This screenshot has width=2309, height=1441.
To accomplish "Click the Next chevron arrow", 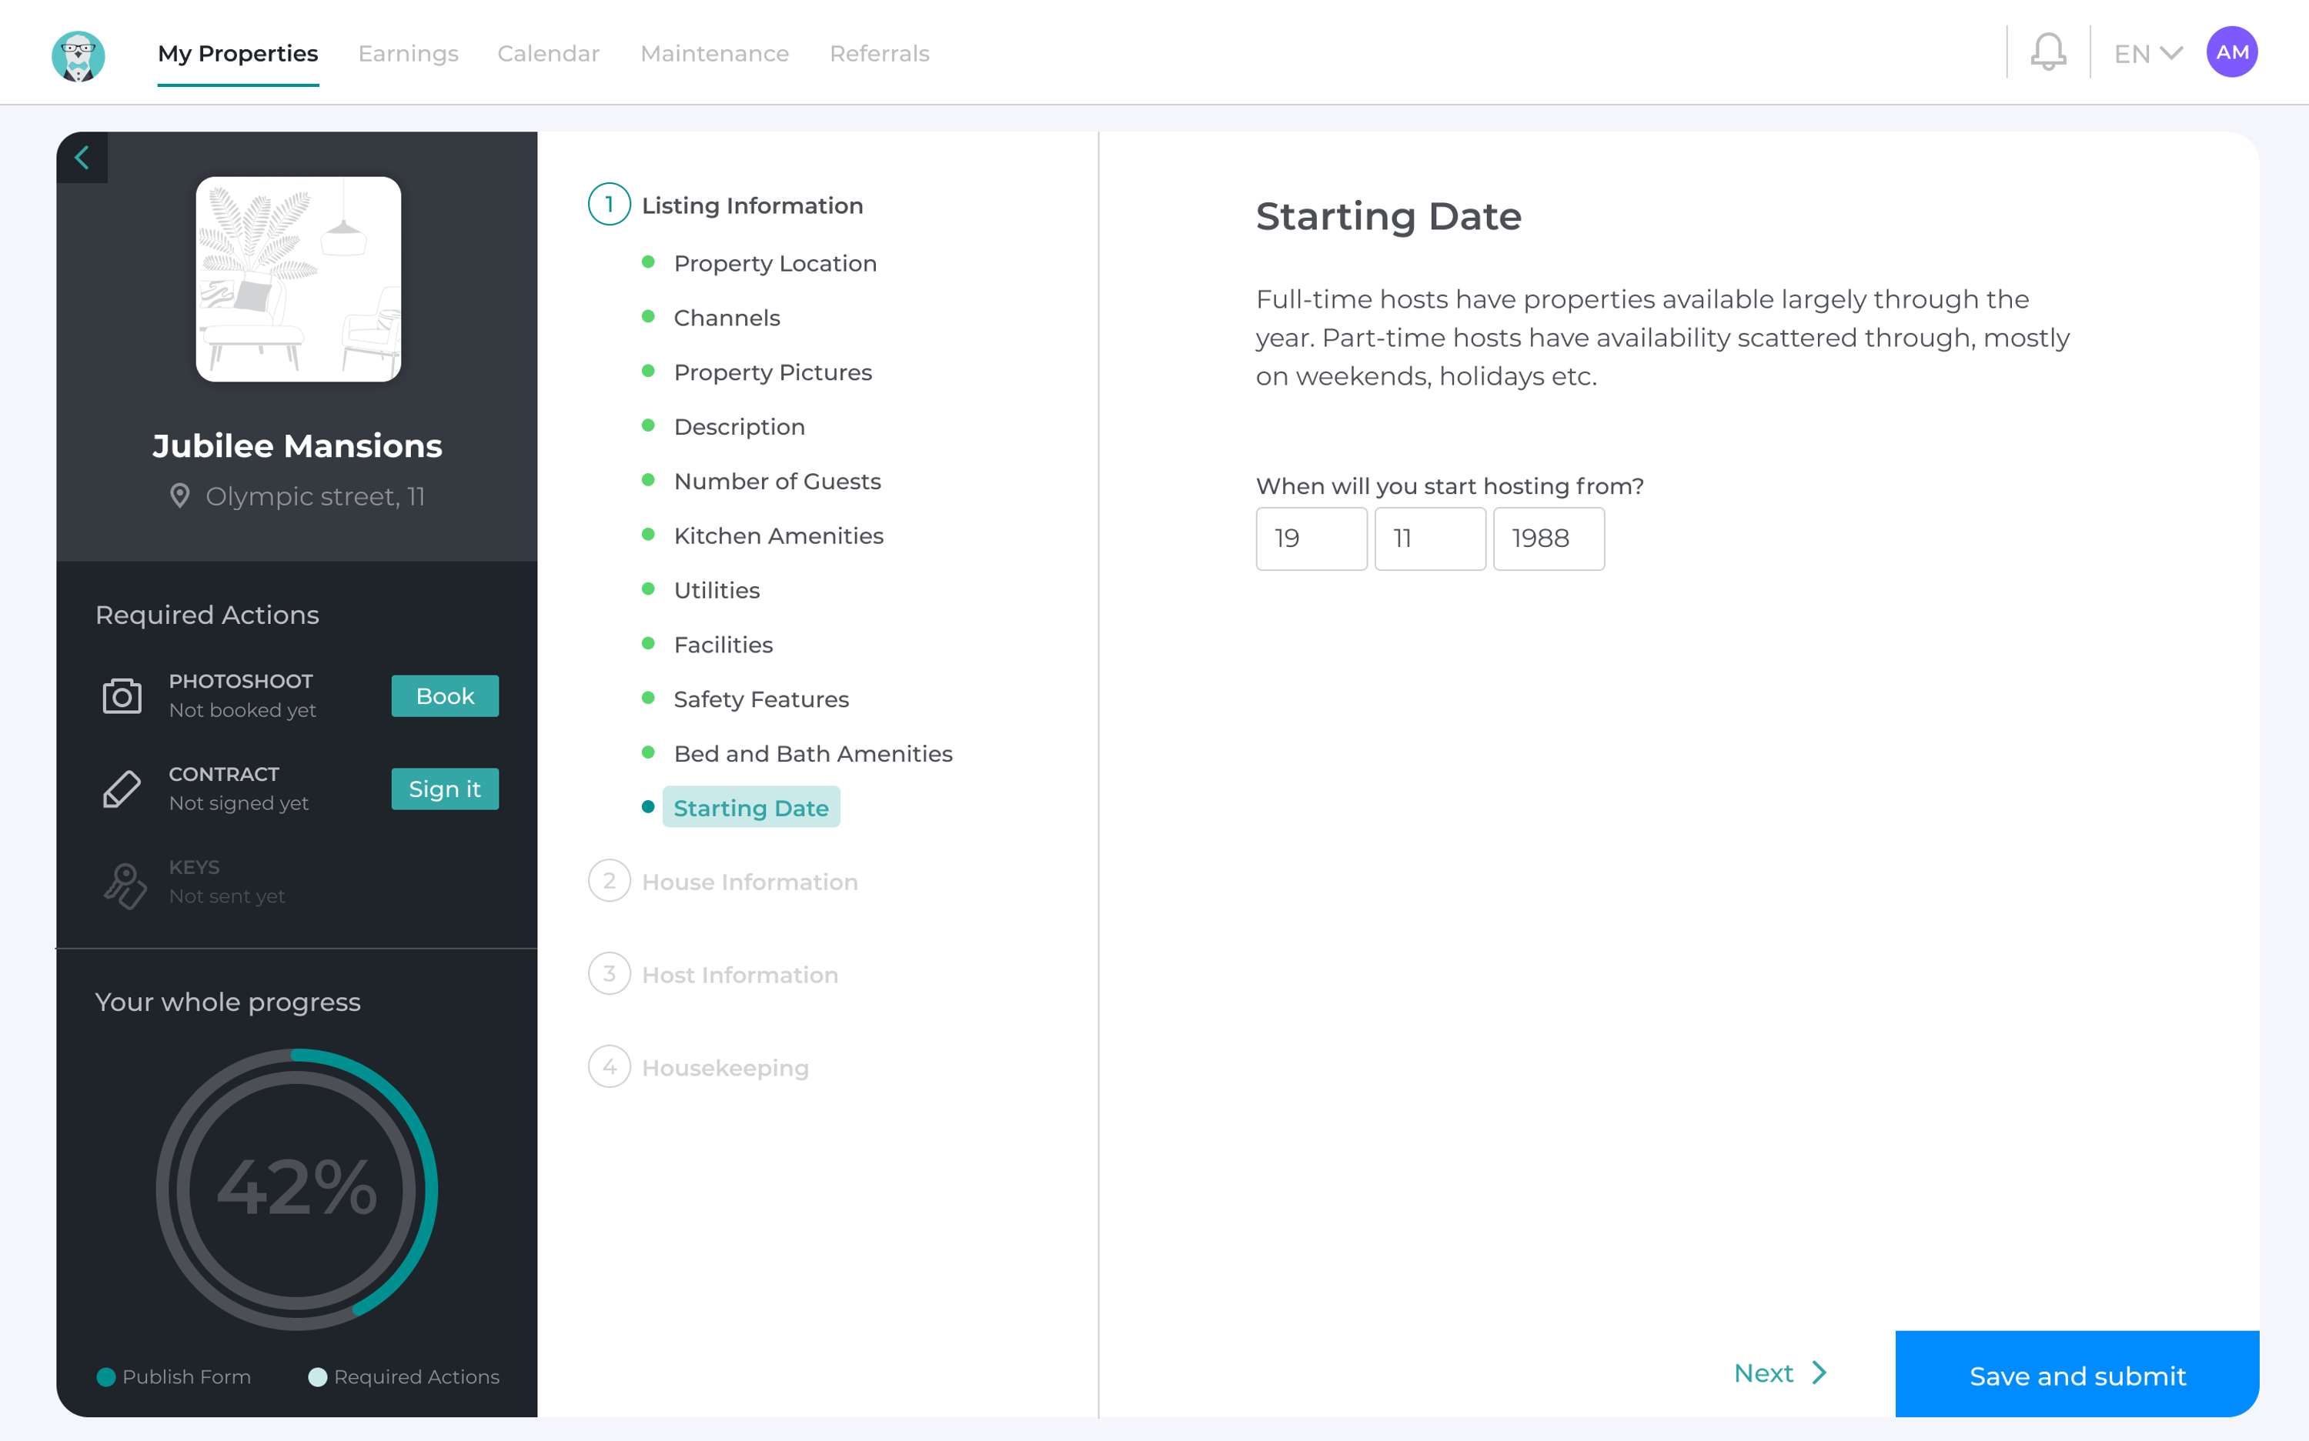I will (1819, 1373).
